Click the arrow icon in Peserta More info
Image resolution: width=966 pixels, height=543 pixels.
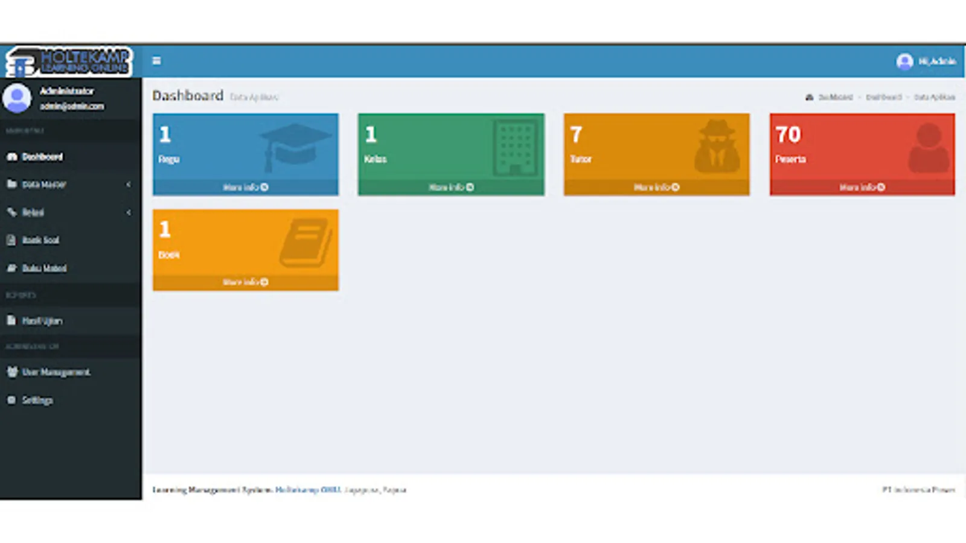click(x=881, y=188)
